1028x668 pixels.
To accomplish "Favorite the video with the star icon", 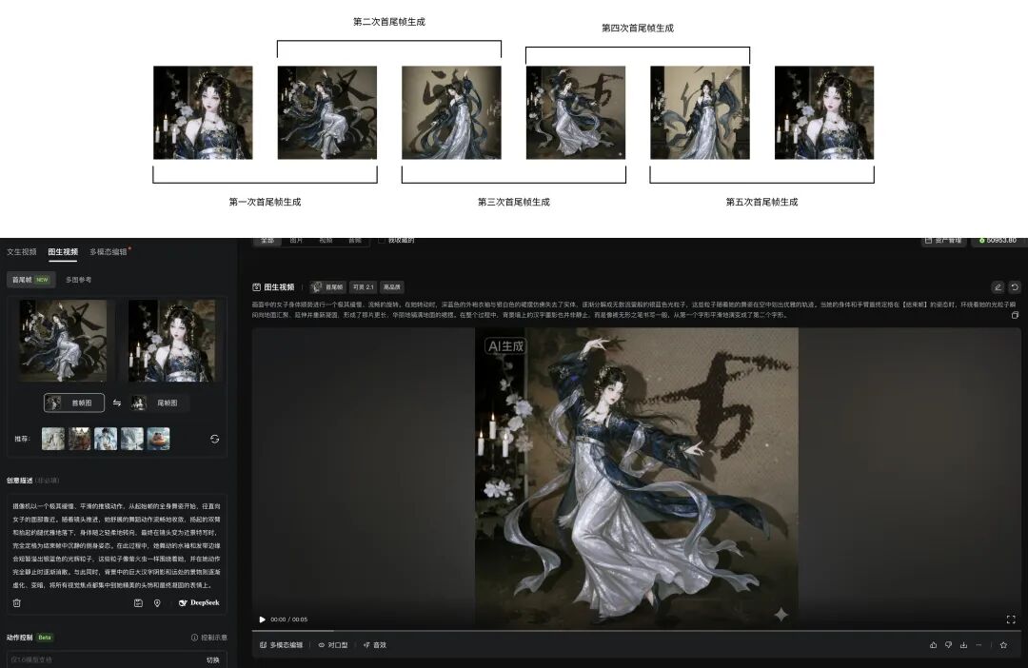I will (x=1003, y=645).
